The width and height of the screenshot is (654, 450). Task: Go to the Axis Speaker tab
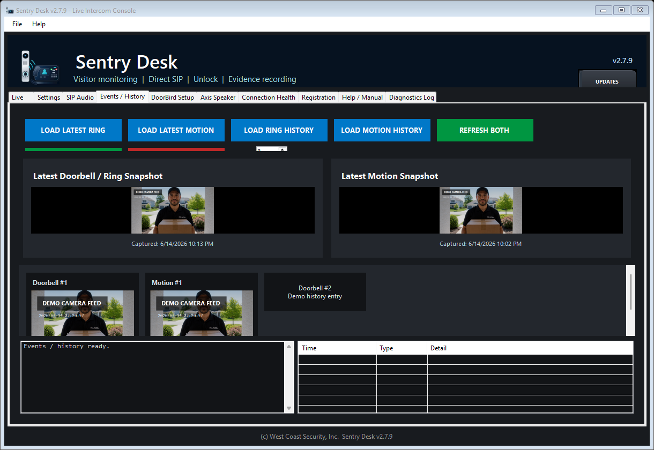coord(218,97)
